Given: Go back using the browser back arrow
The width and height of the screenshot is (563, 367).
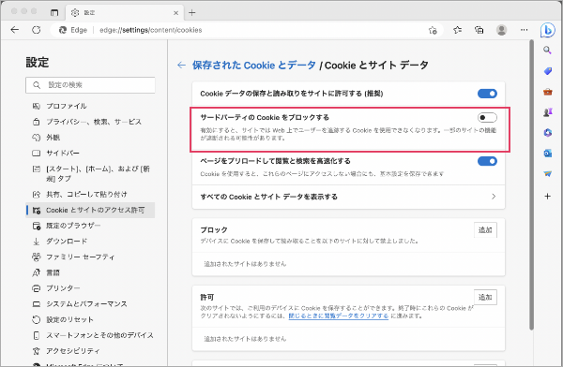Looking at the screenshot, I should (15, 30).
